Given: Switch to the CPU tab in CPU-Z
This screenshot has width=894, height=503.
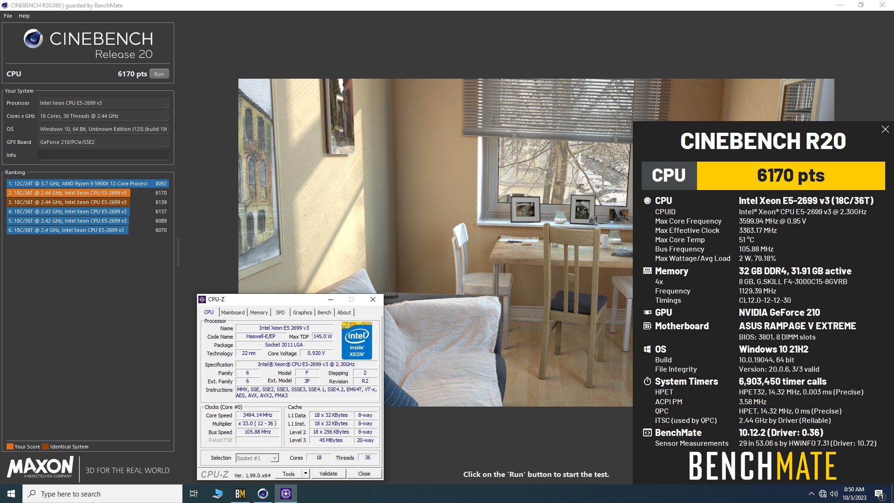Looking at the screenshot, I should [209, 313].
